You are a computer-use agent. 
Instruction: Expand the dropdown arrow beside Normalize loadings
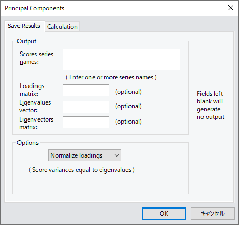[x=117, y=155]
